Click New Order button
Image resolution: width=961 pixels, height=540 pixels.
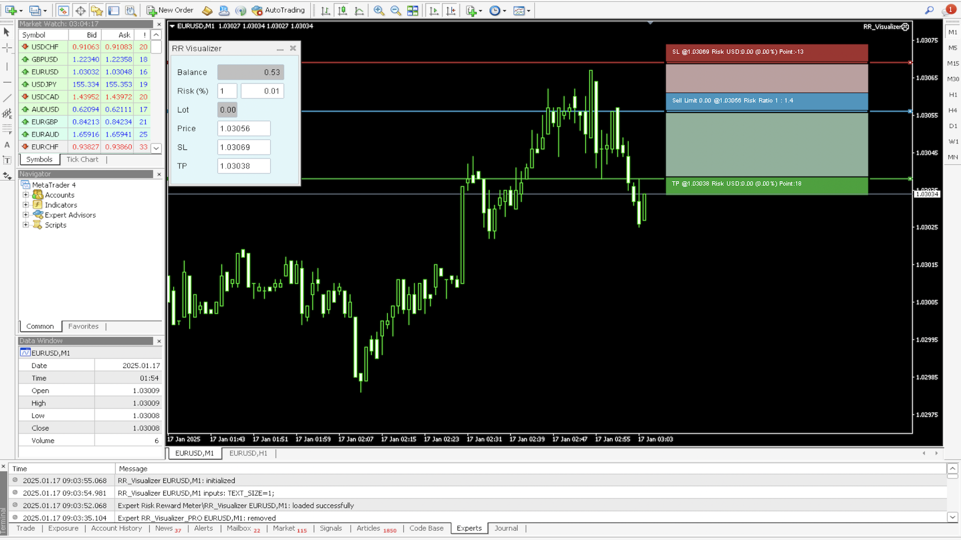(x=170, y=10)
